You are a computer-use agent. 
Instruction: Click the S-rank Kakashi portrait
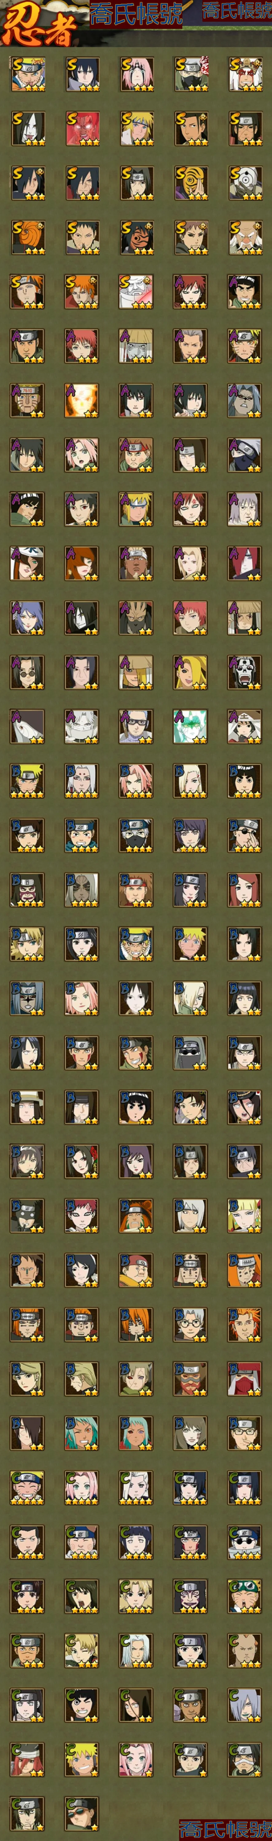pos(190,74)
